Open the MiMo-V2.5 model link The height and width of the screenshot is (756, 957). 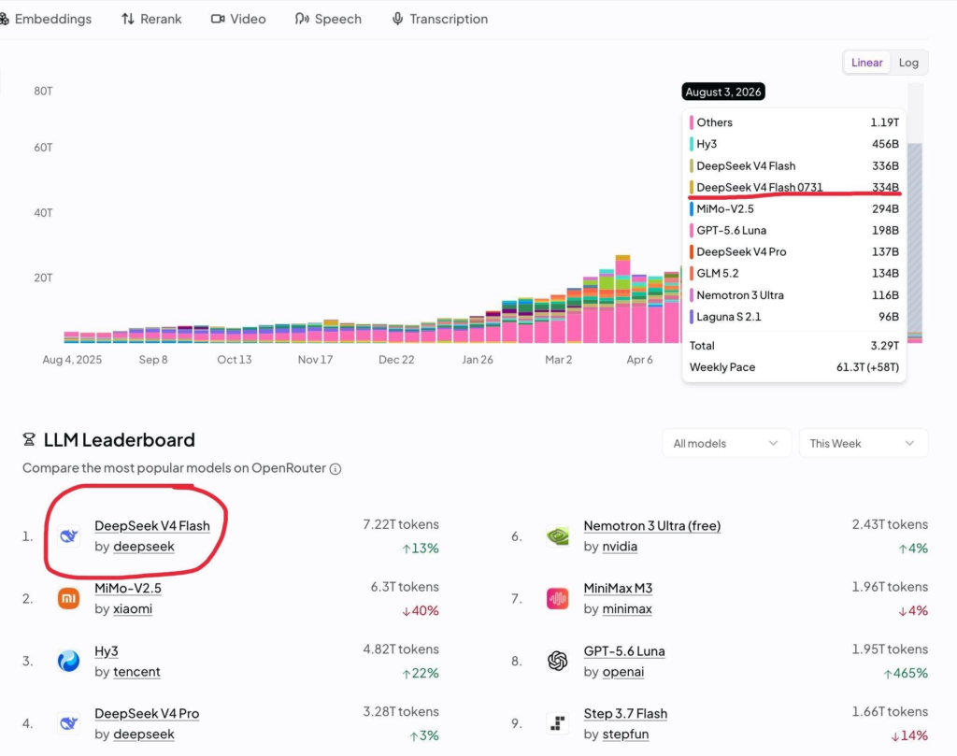[128, 588]
